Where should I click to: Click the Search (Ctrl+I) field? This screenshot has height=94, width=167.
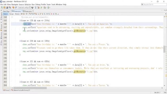(x=154, y=4)
